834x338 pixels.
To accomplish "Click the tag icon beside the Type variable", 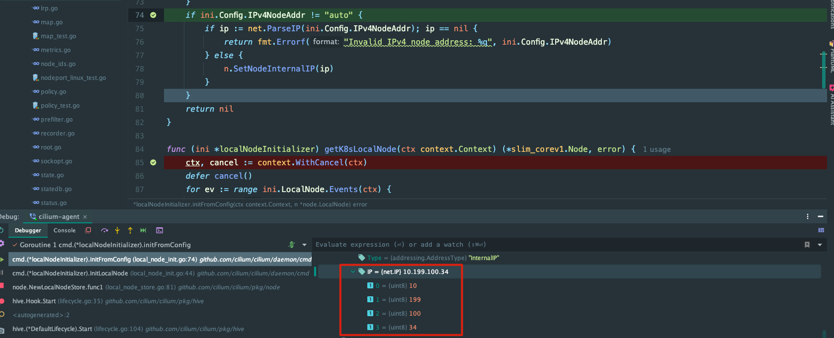I will (x=362, y=258).
